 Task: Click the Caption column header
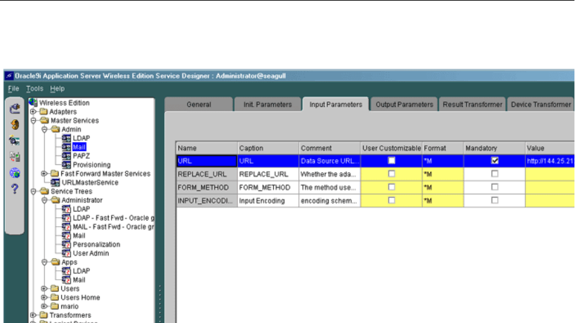point(268,148)
